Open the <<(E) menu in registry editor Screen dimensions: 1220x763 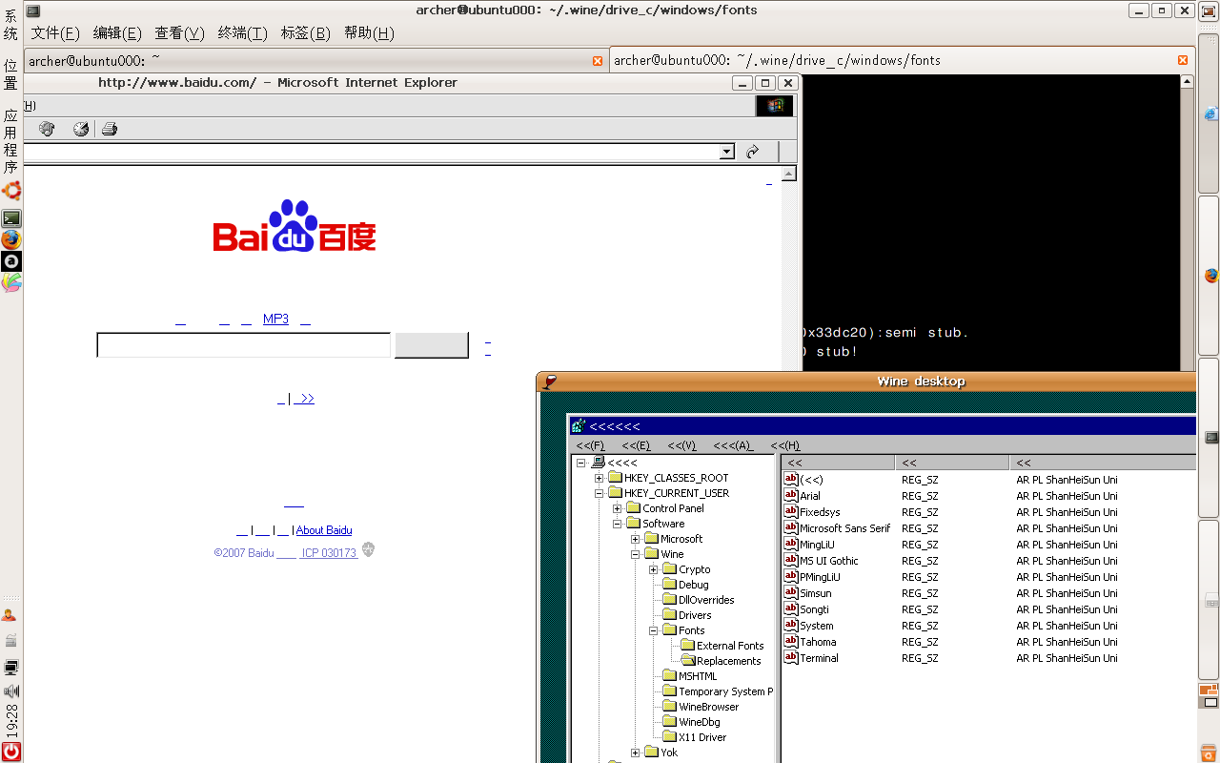[636, 445]
